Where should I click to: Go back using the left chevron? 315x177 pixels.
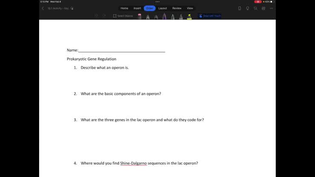click(x=43, y=8)
